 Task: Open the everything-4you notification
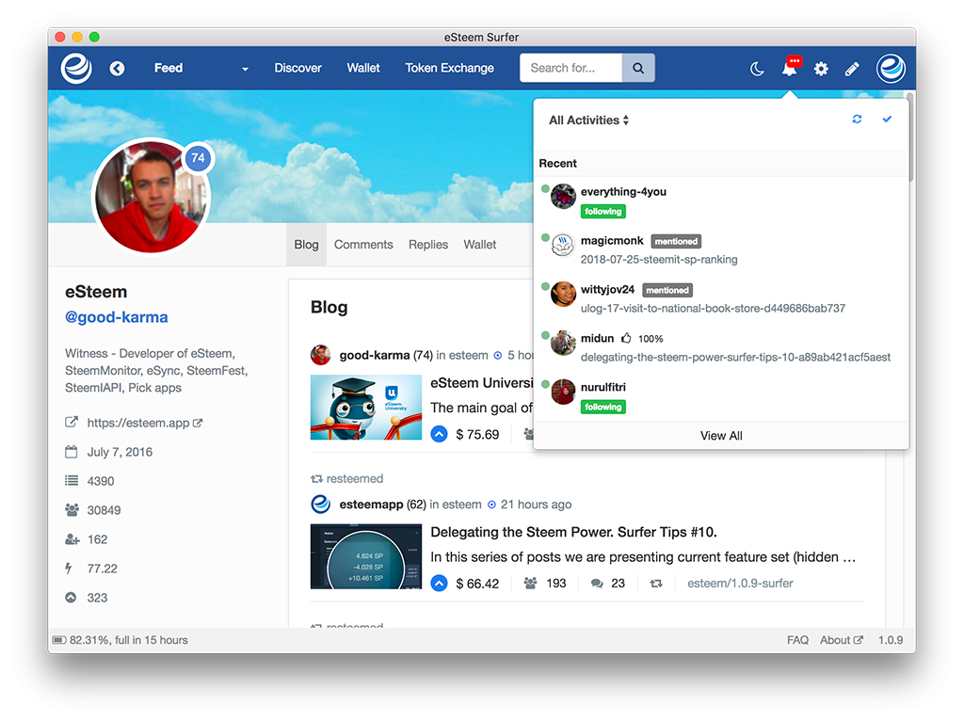pyautogui.click(x=720, y=201)
